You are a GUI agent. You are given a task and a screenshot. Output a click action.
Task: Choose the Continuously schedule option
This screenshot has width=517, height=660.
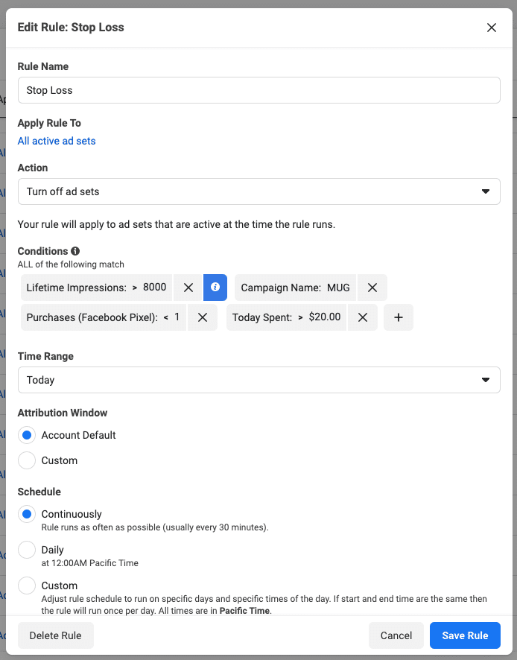coord(27,514)
